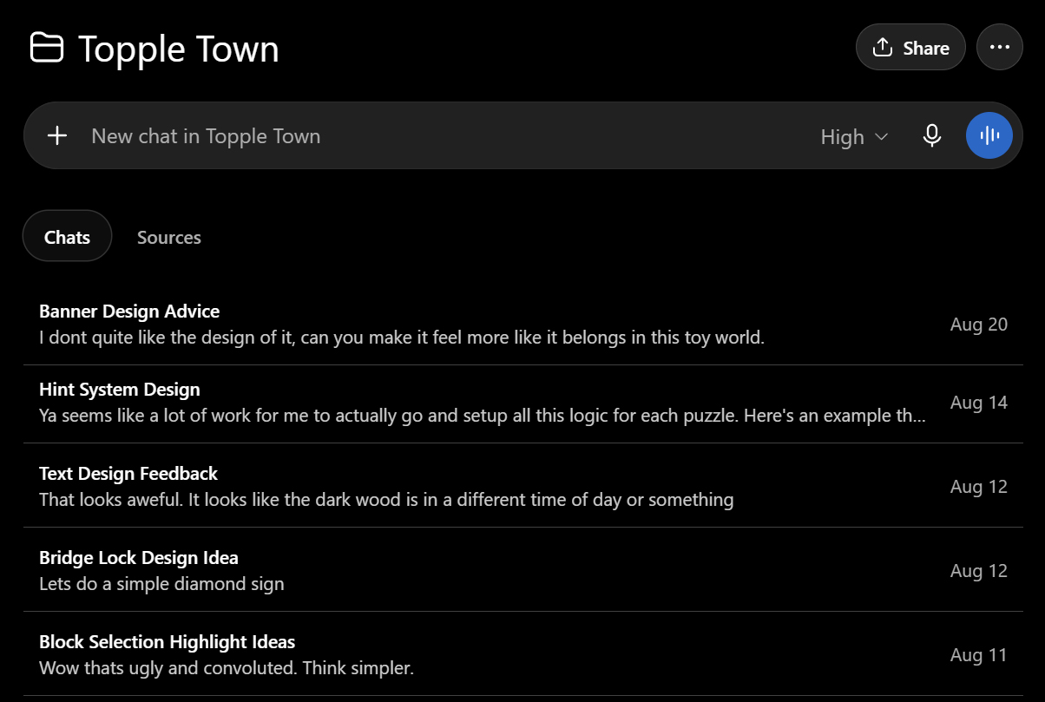Open the Bridge Lock Design Idea chat
1045x702 pixels.
click(x=522, y=570)
